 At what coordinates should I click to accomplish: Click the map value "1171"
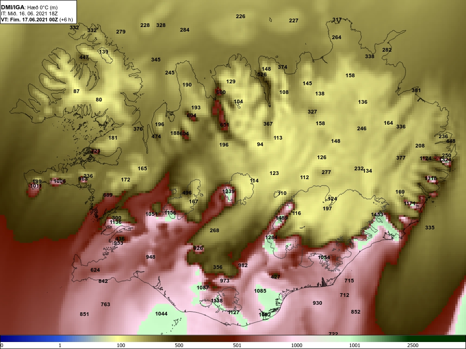410,203
